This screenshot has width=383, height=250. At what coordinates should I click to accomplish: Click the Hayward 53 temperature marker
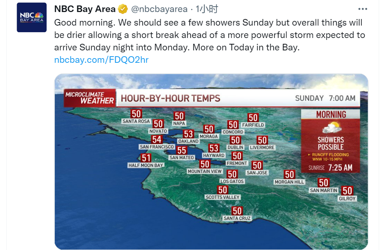coord(214,148)
